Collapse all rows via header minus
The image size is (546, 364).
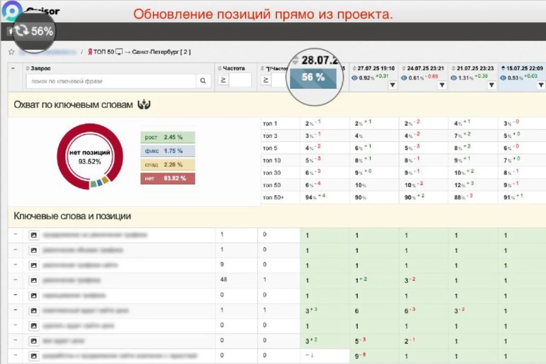(x=13, y=68)
